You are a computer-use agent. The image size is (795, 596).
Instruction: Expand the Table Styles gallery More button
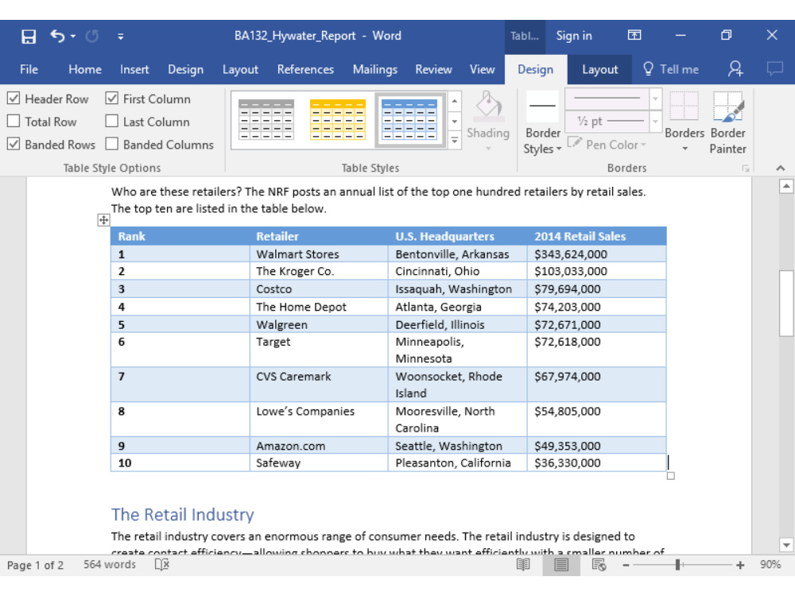point(455,141)
